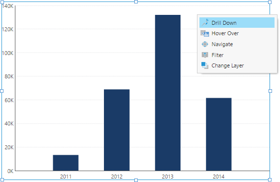Click the Hover Over chart icon
This screenshot has height=182, width=280.
(x=204, y=33)
